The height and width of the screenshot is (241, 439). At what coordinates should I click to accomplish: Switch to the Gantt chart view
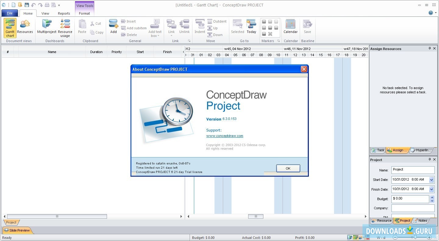pyautogui.click(x=10, y=28)
